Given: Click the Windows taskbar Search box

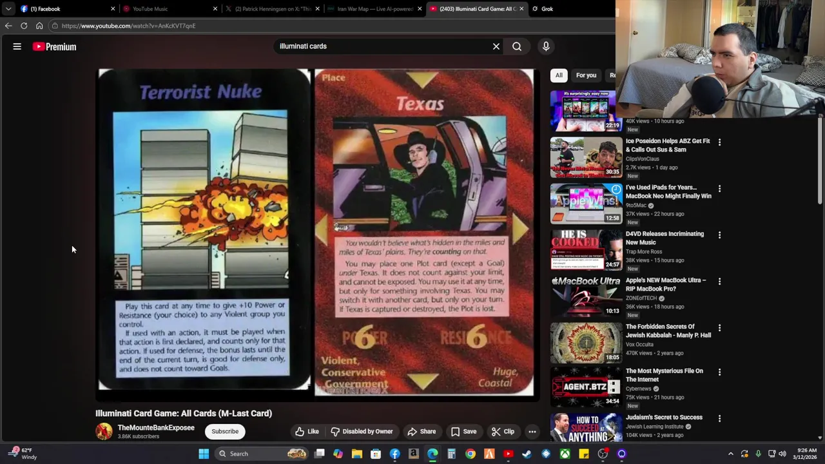Looking at the screenshot, I should [261, 454].
